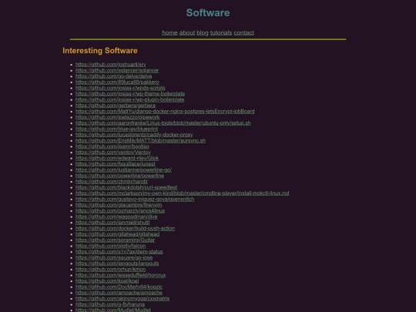
Task: Visit the gerbera/gerbera link
Action: coord(116,106)
